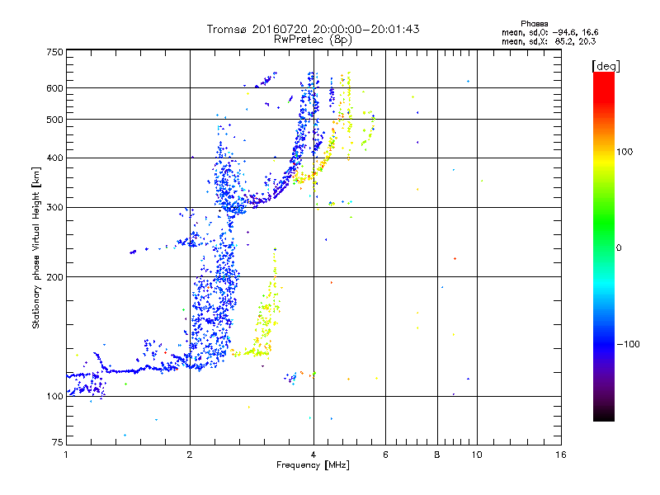The image size is (660, 495).
Task: Click the y-axis '200' tick label
Action: click(x=54, y=277)
